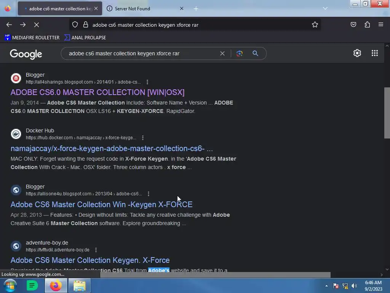Close the adobe cs6 master collection tab

click(96, 8)
